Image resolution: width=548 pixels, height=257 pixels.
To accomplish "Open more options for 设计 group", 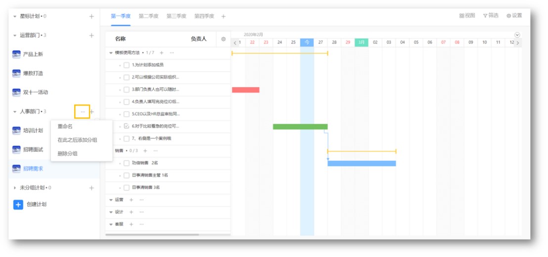I will pyautogui.click(x=141, y=212).
